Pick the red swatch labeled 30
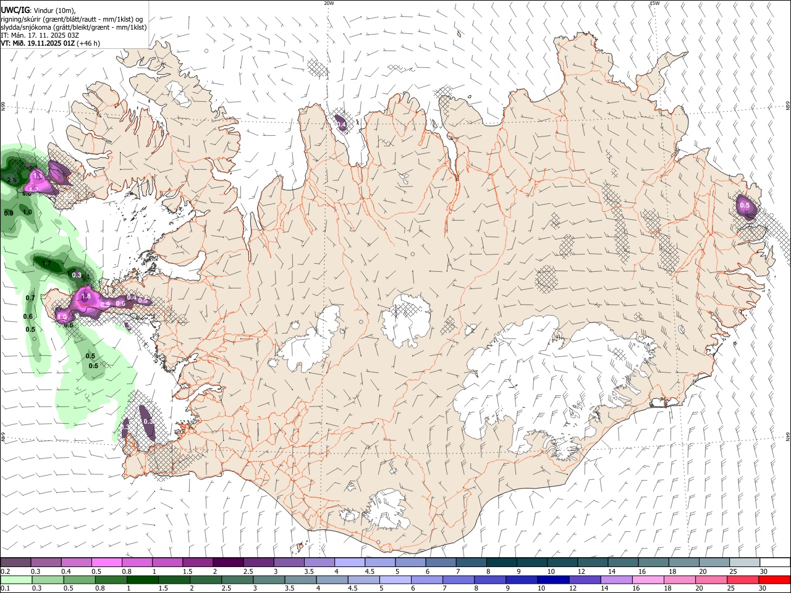791x593 pixels. click(x=774, y=579)
